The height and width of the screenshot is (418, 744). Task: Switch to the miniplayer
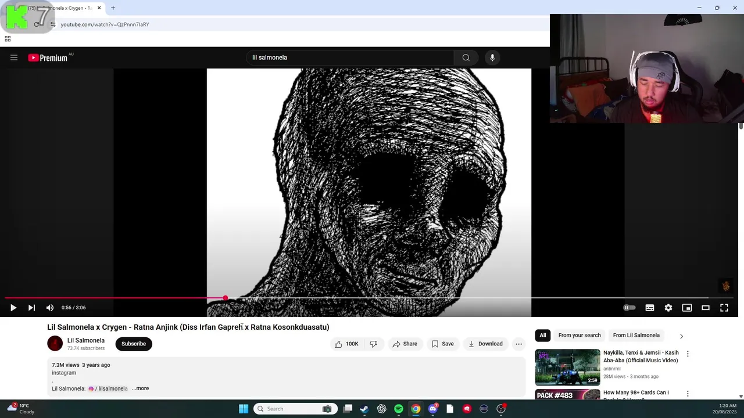pos(687,308)
